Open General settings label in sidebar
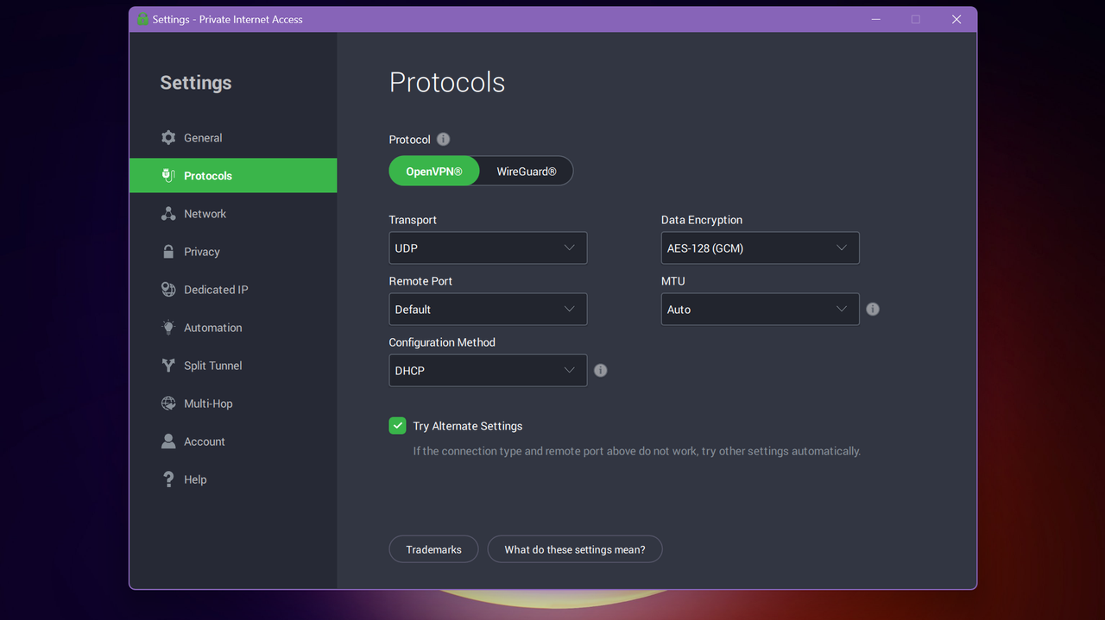1105x620 pixels. click(203, 138)
